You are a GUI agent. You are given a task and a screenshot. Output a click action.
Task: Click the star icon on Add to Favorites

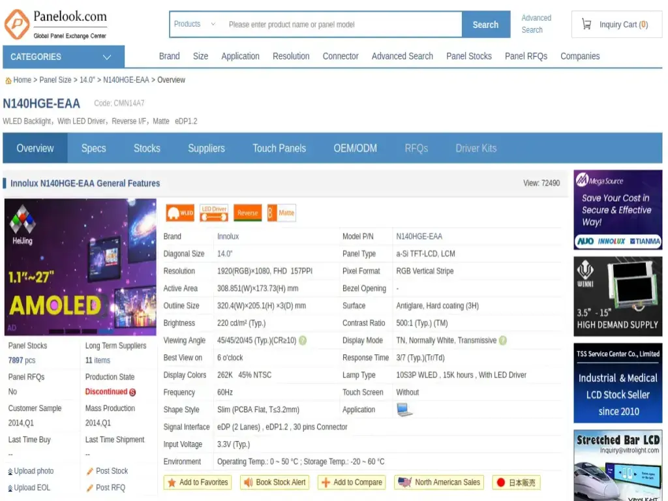(x=172, y=483)
